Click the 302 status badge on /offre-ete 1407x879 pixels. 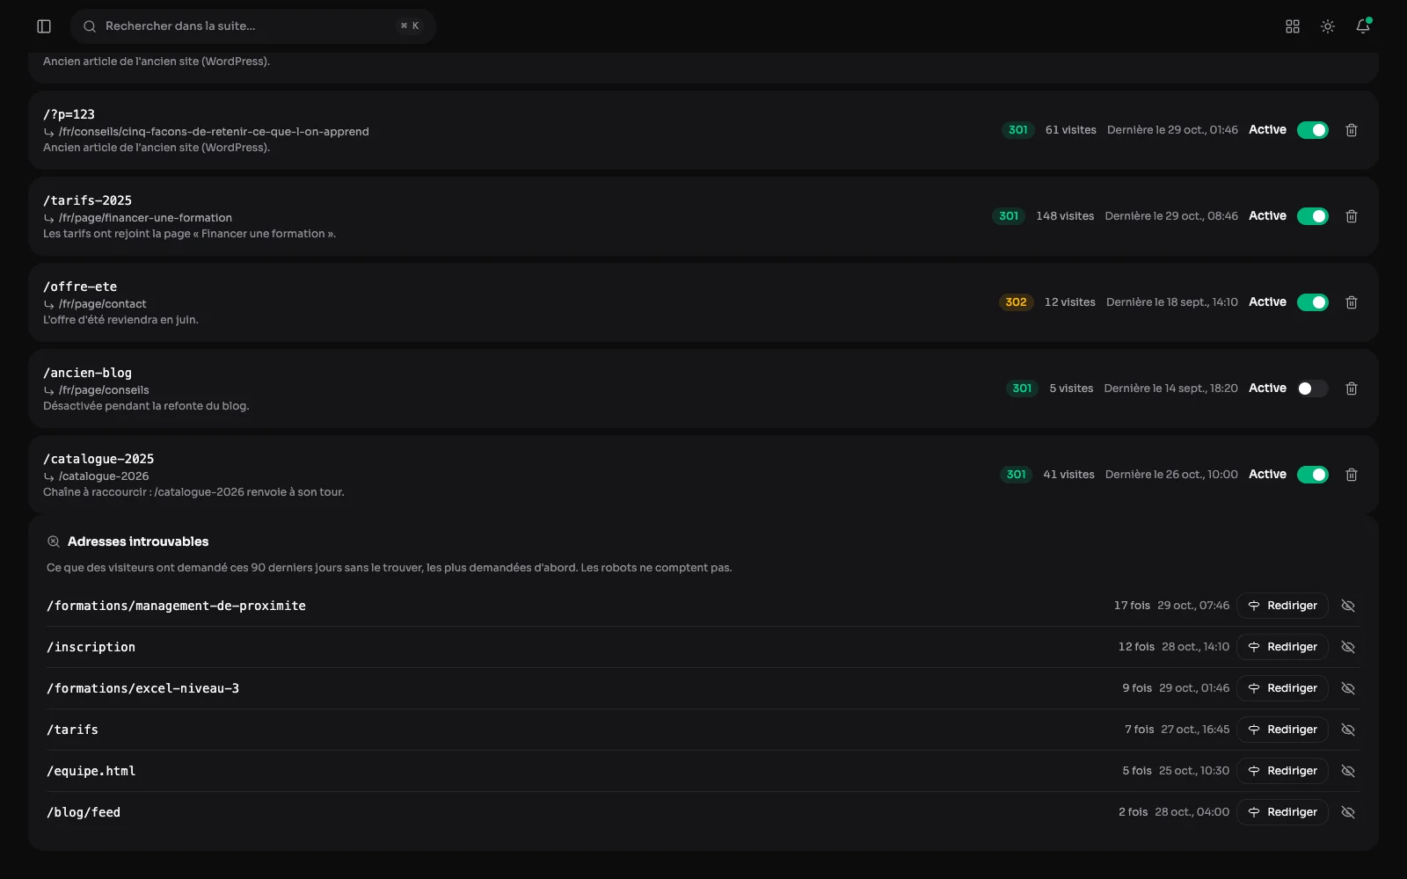pos(1016,302)
